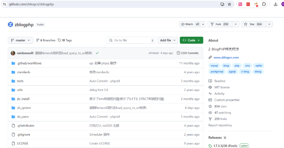Open the 18 Tags list
Viewport: 284px width, 148px height.
(x=65, y=40)
